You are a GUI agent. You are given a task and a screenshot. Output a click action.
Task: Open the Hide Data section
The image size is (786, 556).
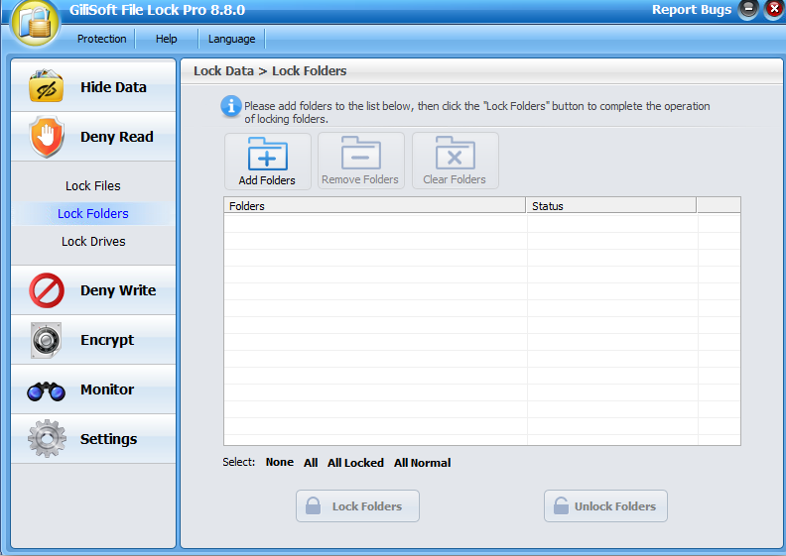point(93,87)
